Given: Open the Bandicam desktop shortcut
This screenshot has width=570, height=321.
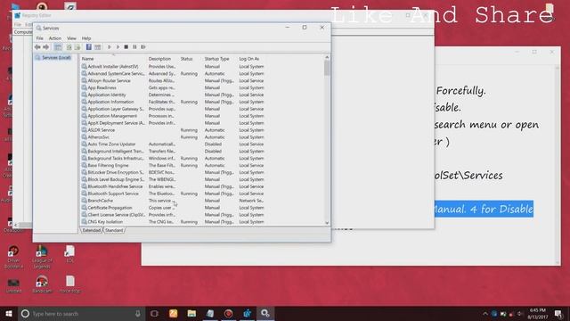Looking at the screenshot, I should pos(42,284).
